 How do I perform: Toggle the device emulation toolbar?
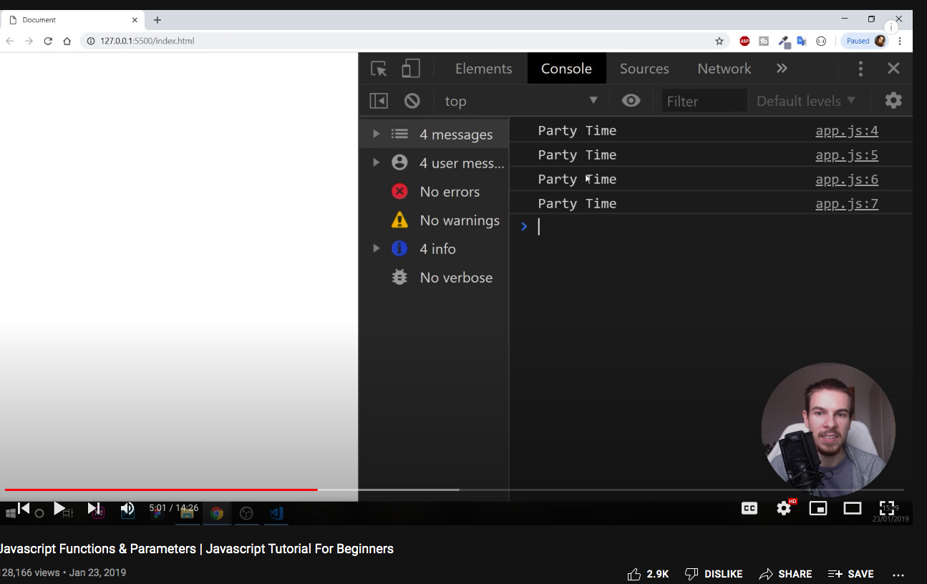tap(410, 68)
